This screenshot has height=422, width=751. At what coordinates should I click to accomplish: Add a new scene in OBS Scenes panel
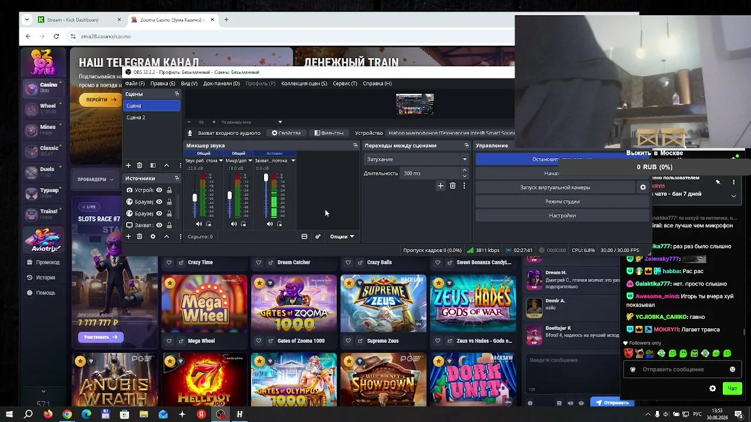click(x=128, y=165)
